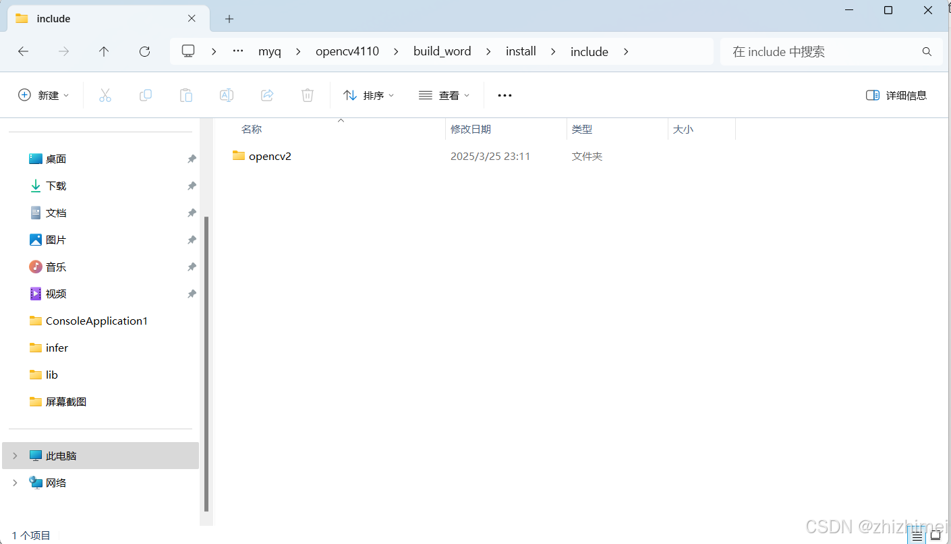The image size is (951, 544).
Task: Expand chevron after install in path
Action: coord(554,51)
